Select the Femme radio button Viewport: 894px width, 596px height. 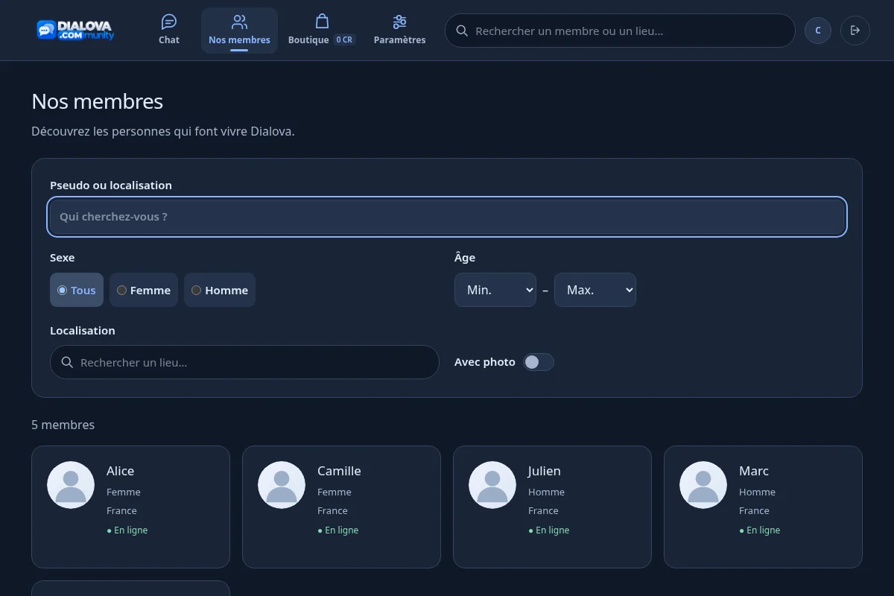(121, 291)
